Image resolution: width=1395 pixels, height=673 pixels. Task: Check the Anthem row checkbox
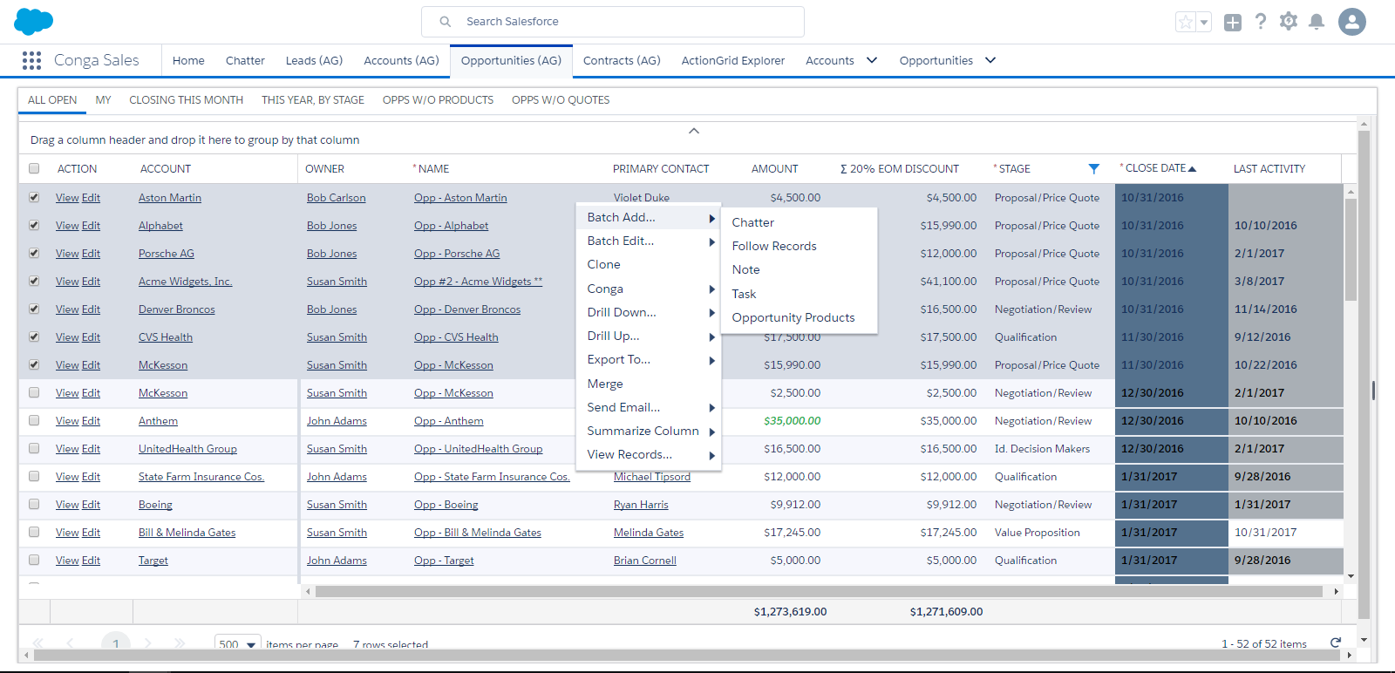(x=34, y=421)
